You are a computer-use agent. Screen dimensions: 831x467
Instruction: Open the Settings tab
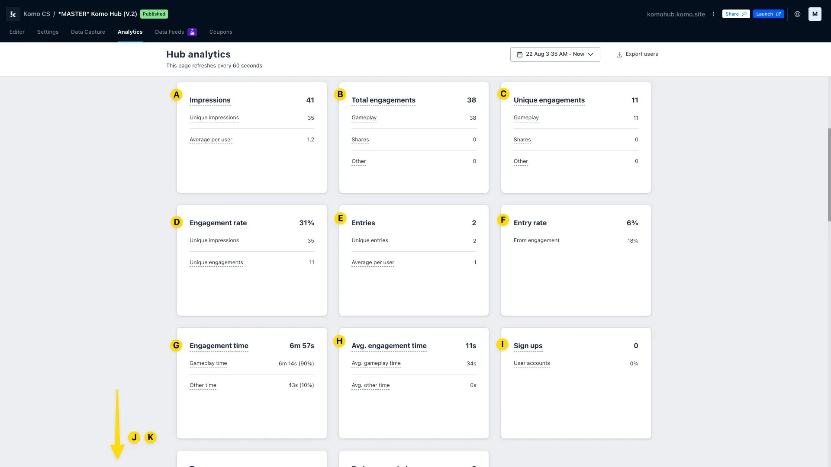point(48,32)
